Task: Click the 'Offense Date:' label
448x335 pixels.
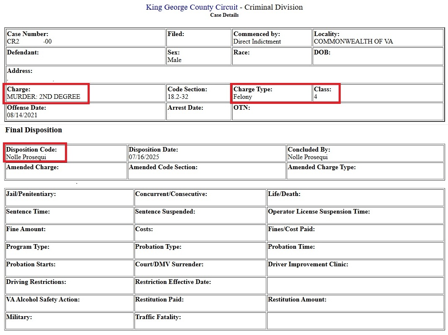Action: [x=26, y=108]
